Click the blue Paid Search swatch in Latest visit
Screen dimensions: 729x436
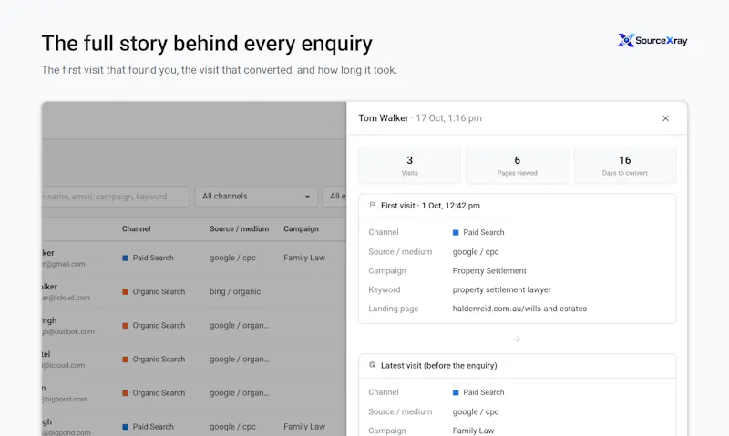point(456,392)
